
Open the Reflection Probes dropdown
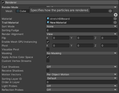coord(82,90)
